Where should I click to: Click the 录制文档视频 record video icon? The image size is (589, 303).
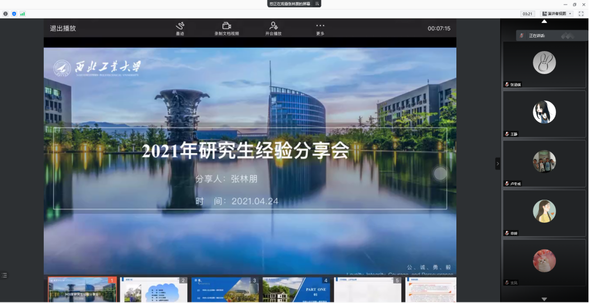pos(226,26)
